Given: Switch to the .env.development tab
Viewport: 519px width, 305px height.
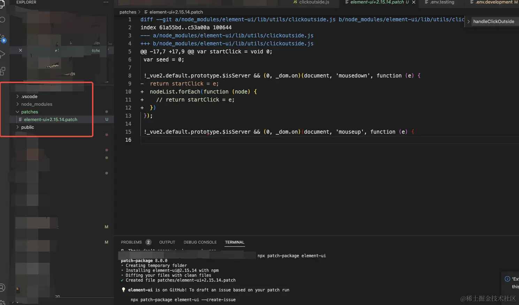Looking at the screenshot, I should pos(494,2).
